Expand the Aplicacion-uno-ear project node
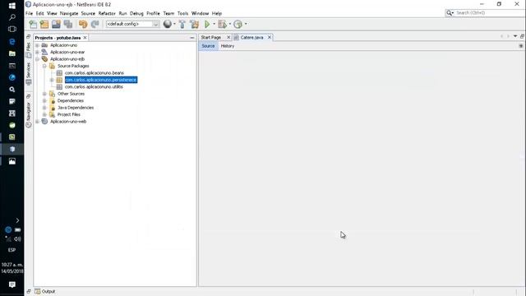526x296 pixels. tap(37, 52)
